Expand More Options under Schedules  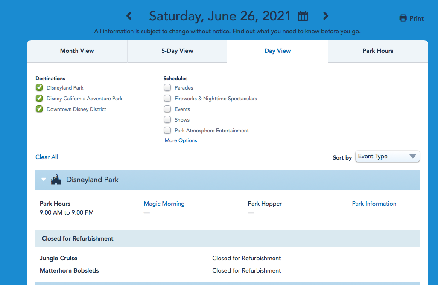click(x=181, y=140)
